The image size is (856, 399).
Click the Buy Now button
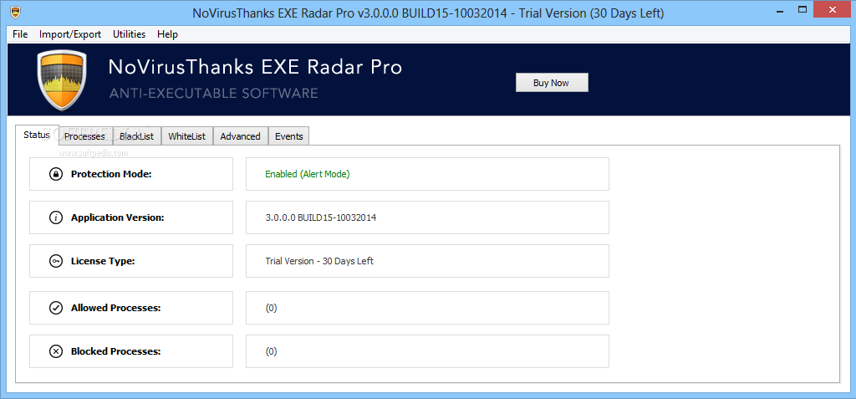click(x=552, y=83)
